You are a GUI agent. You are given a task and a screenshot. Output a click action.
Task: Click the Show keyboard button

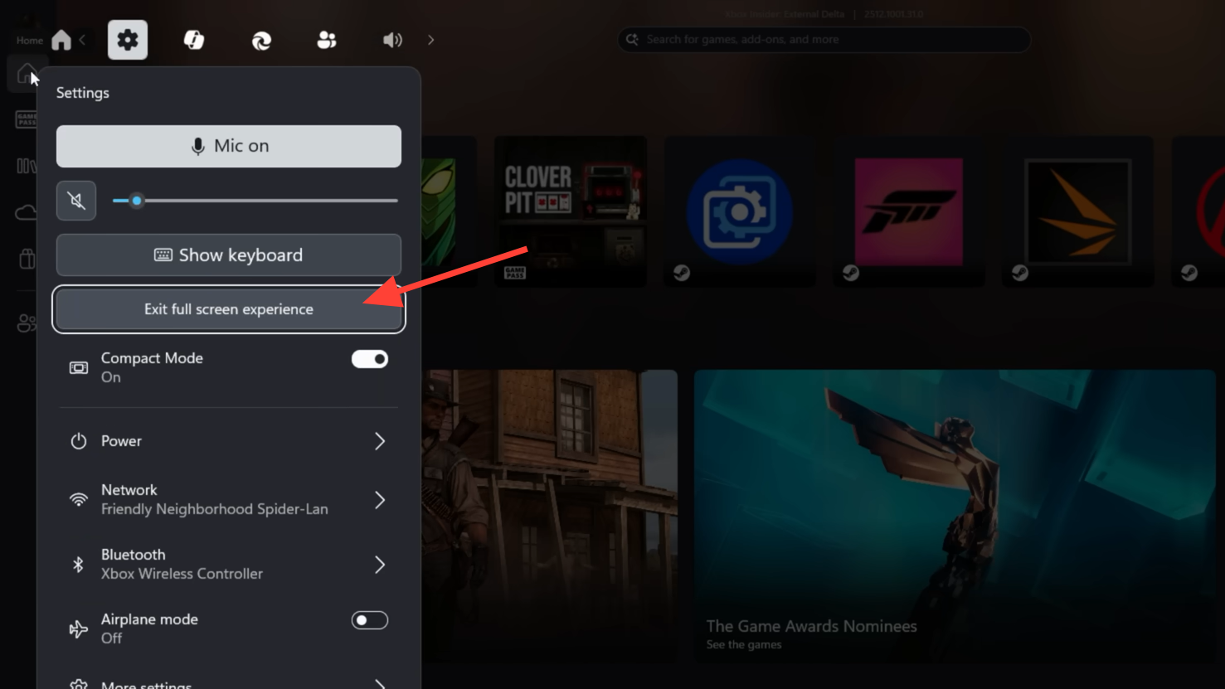(229, 255)
